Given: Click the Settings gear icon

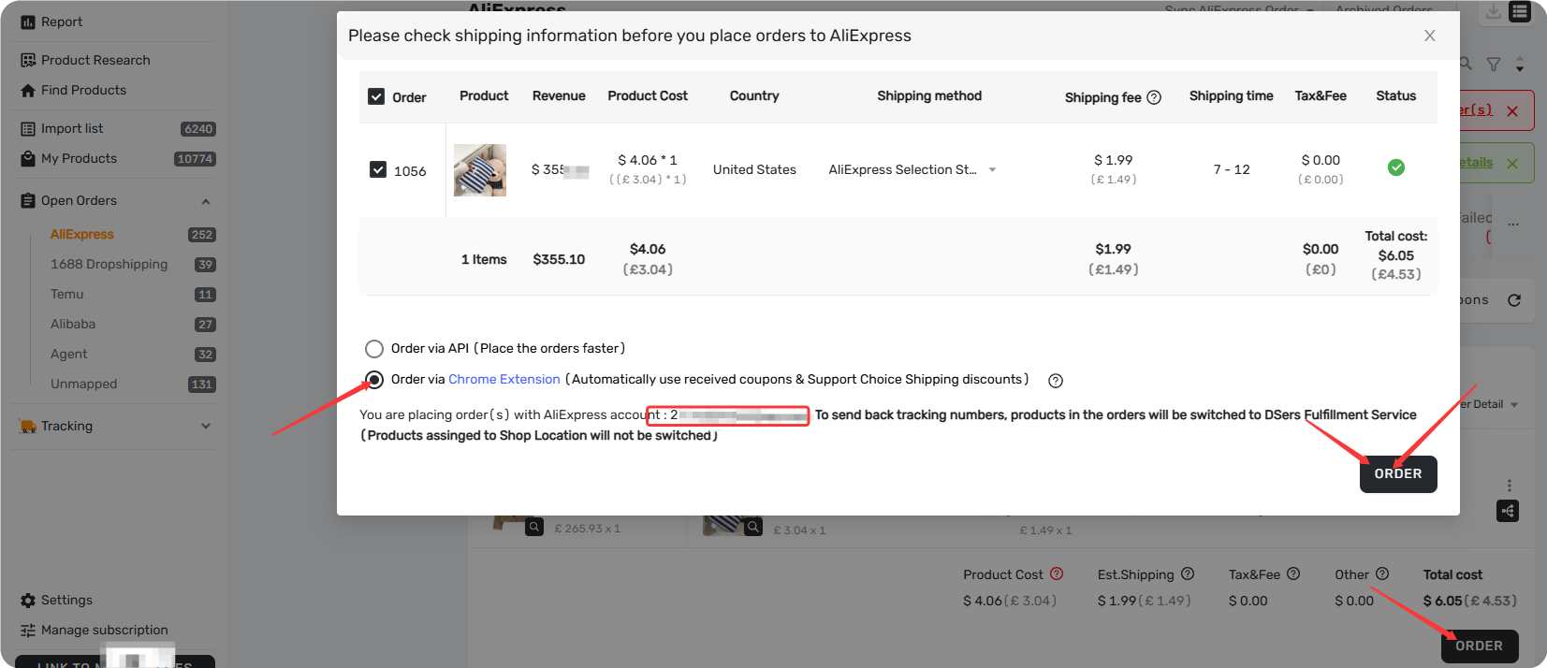Looking at the screenshot, I should pyautogui.click(x=28, y=601).
